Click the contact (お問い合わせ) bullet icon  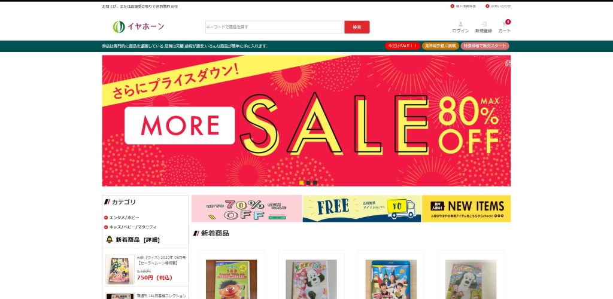[x=487, y=6]
